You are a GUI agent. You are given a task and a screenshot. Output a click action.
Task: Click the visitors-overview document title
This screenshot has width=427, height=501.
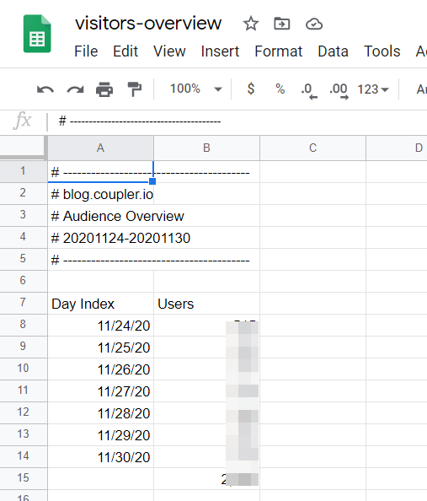[x=148, y=24]
